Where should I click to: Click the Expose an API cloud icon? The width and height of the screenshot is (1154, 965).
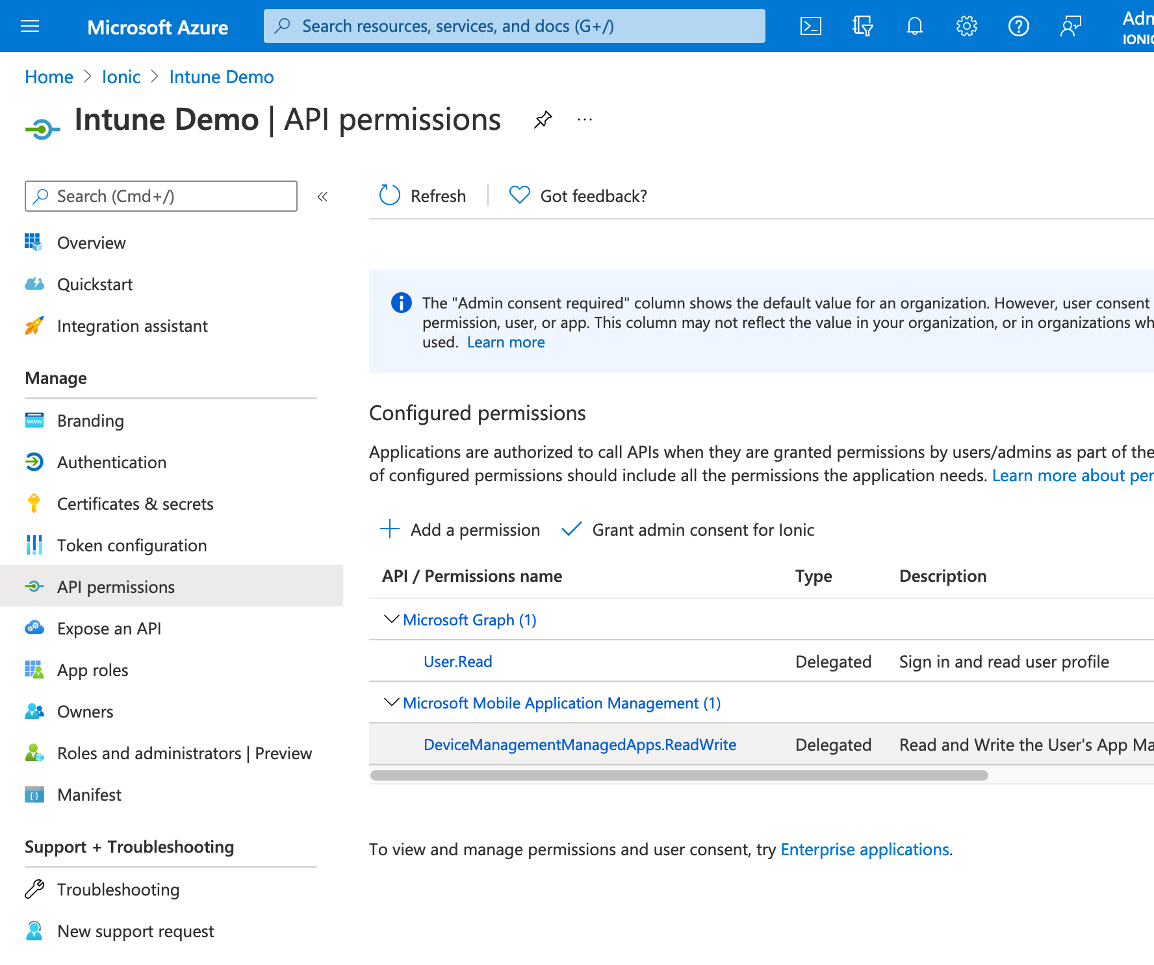click(34, 628)
